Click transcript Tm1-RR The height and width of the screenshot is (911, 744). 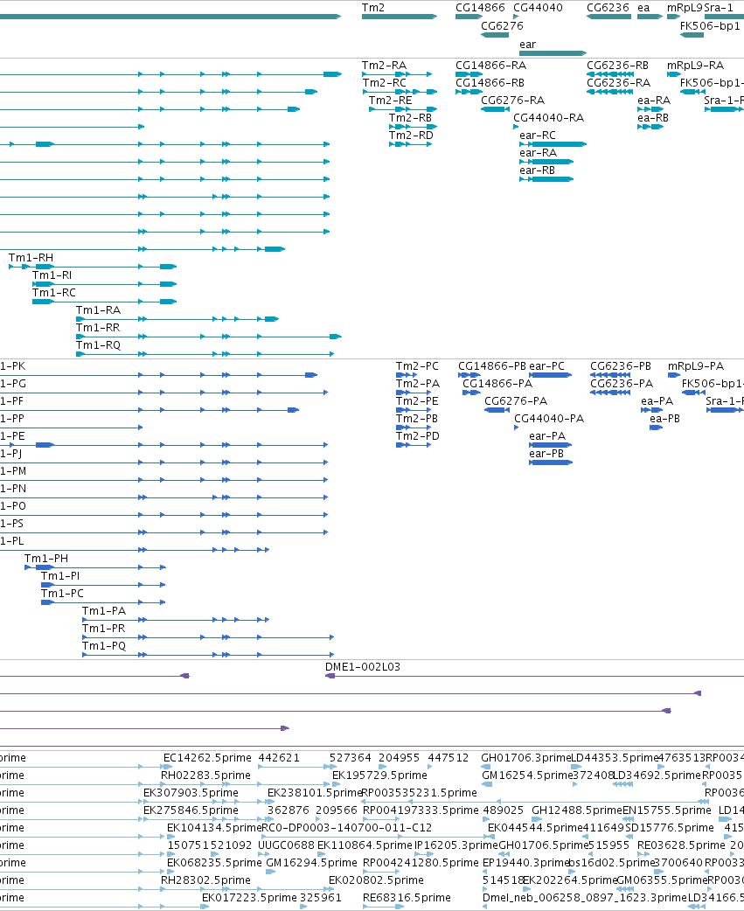click(209, 337)
